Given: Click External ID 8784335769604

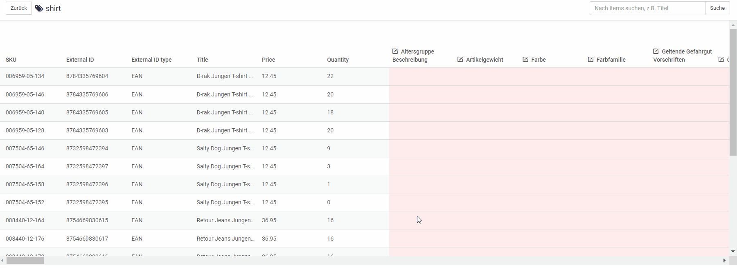Looking at the screenshot, I should pos(87,76).
